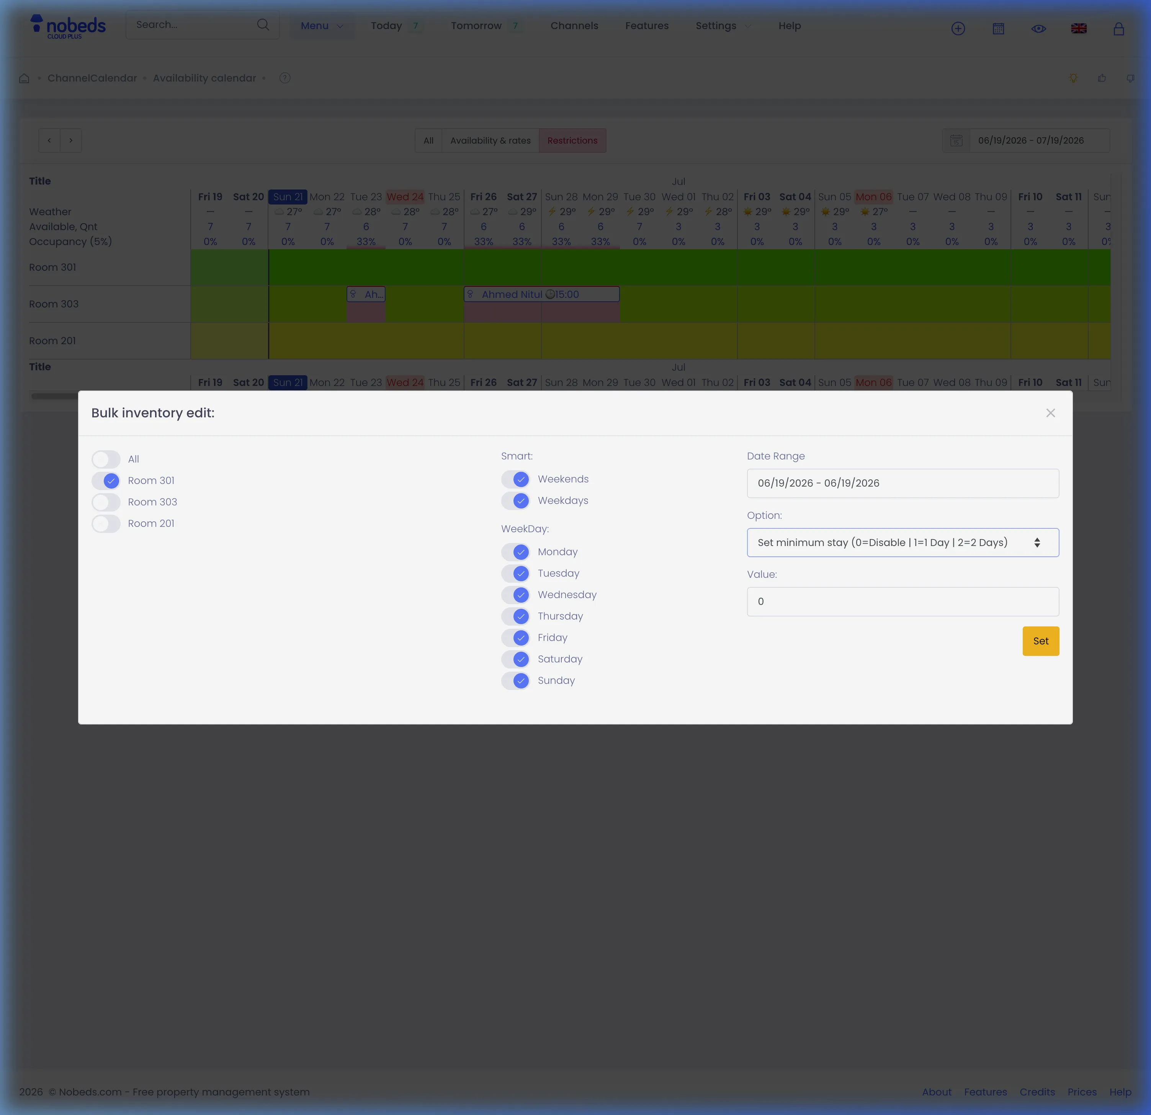Click the lock icon in header
The width and height of the screenshot is (1151, 1115).
coord(1119,29)
